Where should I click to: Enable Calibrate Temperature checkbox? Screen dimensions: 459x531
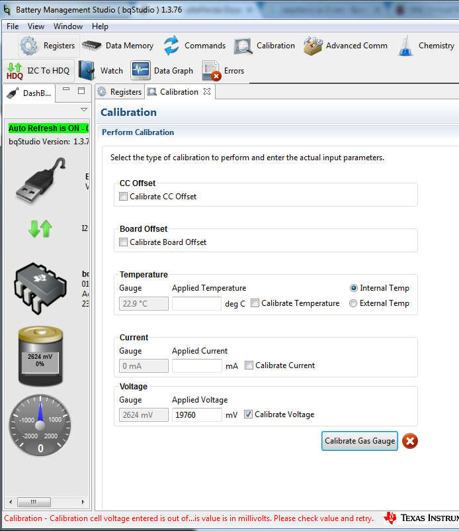coord(255,303)
